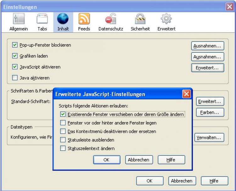This screenshot has height=191, width=236.
Task: Enable Statuszeilentext ändern option
Action: (63, 148)
